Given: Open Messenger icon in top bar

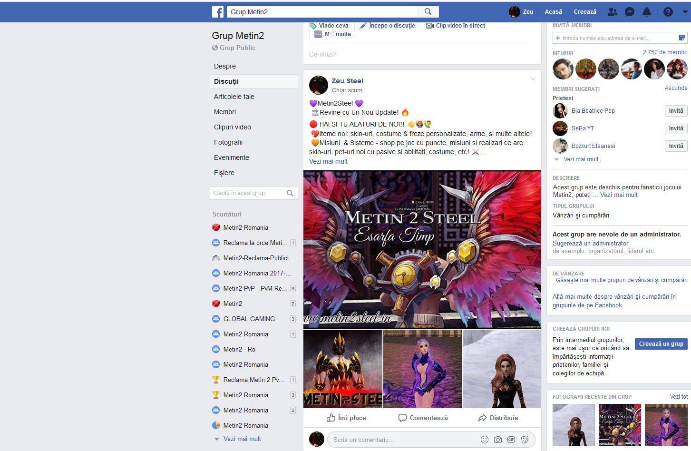Looking at the screenshot, I should (x=630, y=12).
